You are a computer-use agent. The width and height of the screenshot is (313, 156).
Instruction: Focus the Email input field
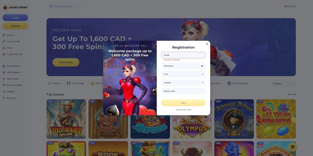(183, 55)
